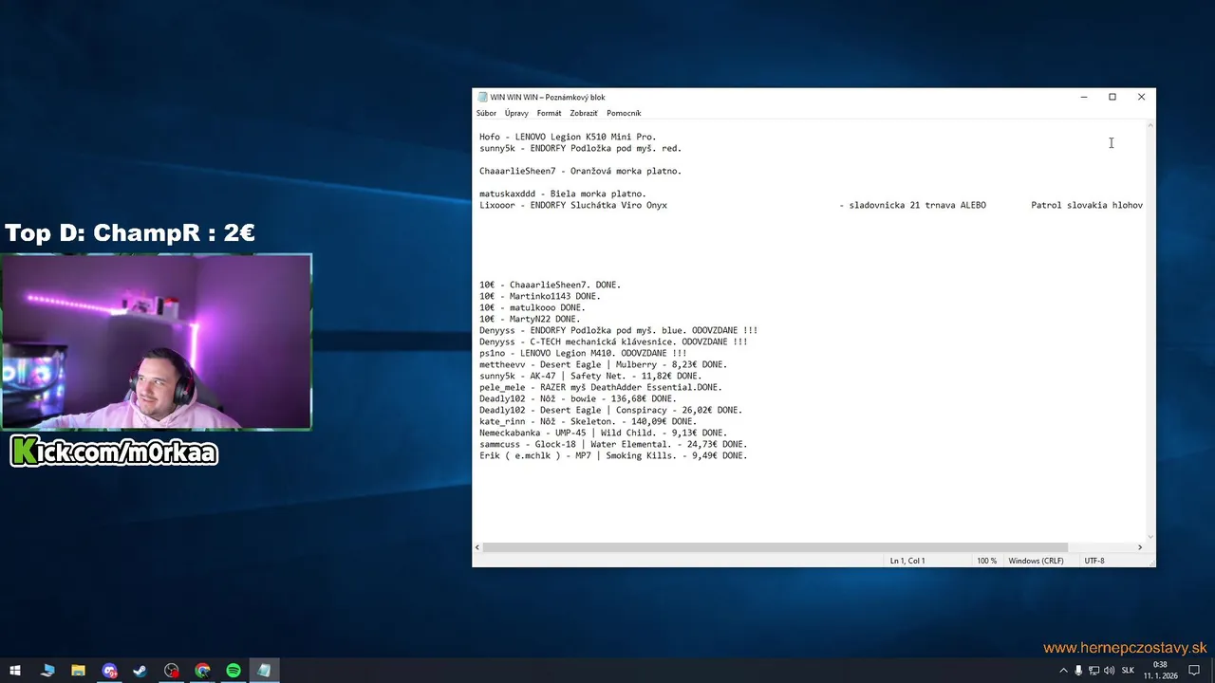The width and height of the screenshot is (1215, 683).
Task: Click the 'ps1no - LENOVO Legion M410' line
Action: (583, 353)
